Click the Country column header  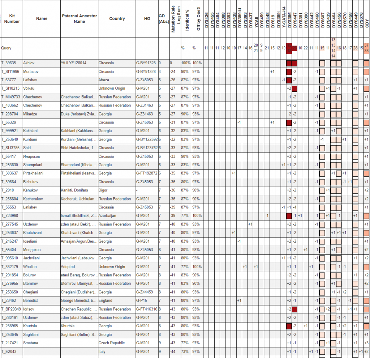[117, 19]
